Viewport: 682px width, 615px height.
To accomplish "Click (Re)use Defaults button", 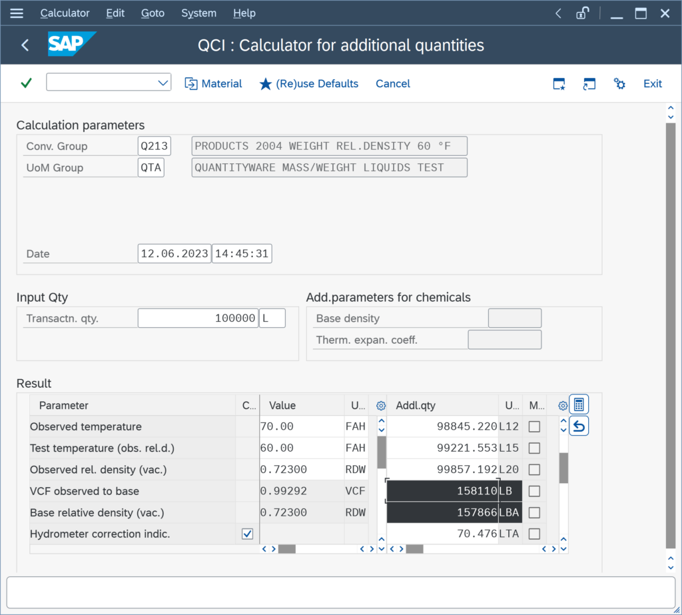I will point(309,83).
